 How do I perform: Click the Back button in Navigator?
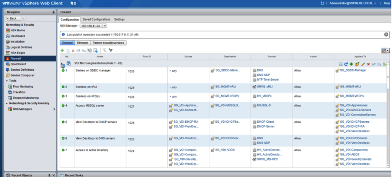click(x=13, y=18)
